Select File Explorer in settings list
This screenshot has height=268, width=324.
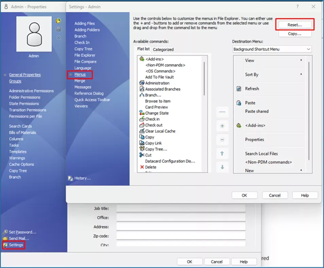coord(85,55)
